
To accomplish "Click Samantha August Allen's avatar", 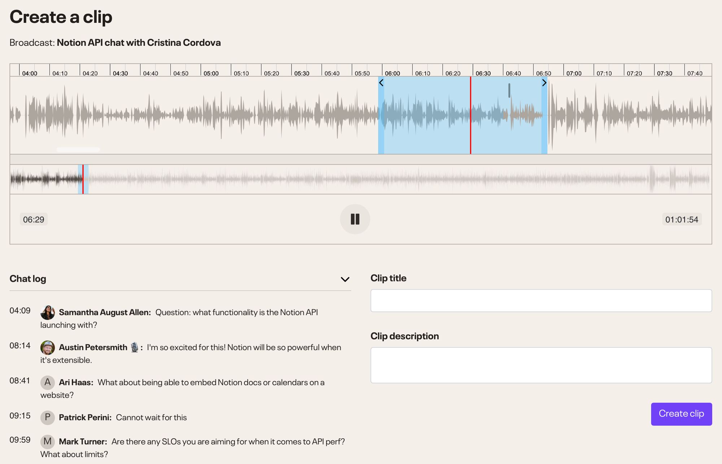I will (x=48, y=312).
